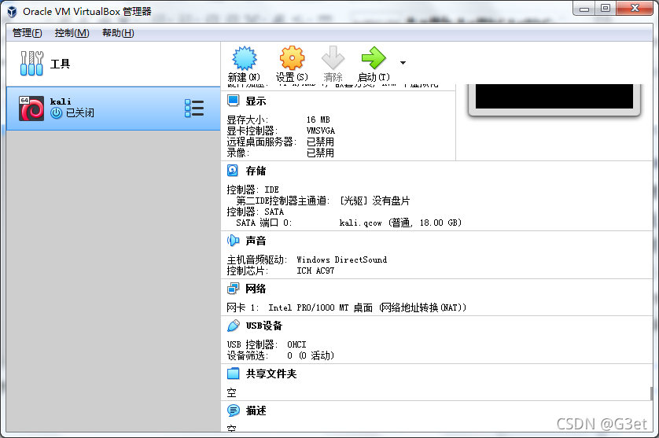Start the VM with 启动 arrow icon
Viewport: 659px width, 438px height.
[374, 57]
